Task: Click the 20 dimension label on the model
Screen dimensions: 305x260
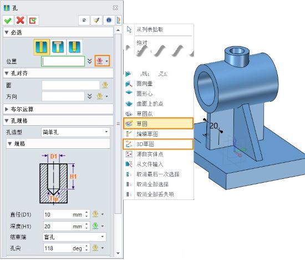Action: (213, 126)
